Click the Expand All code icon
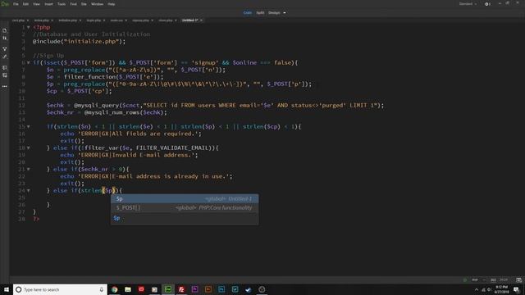Image resolution: width=525 pixels, height=295 pixels. (5, 49)
